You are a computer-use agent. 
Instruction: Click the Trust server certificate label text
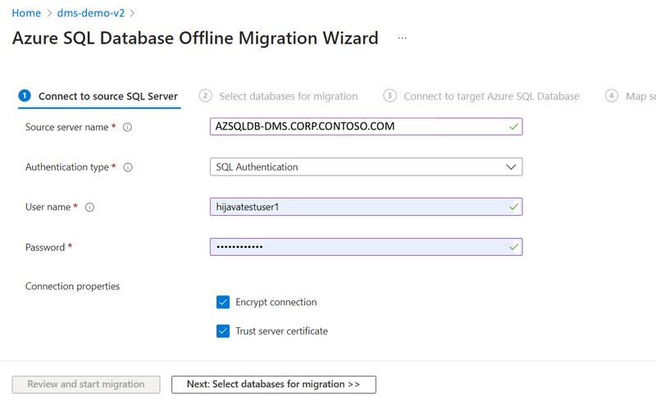(281, 331)
